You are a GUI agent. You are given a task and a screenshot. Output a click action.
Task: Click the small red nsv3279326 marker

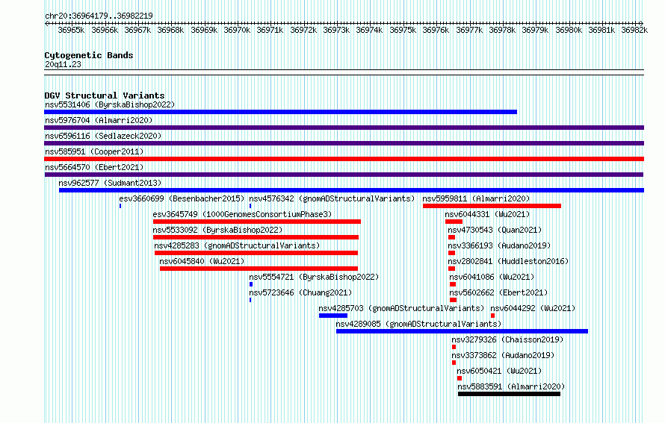tap(454, 347)
